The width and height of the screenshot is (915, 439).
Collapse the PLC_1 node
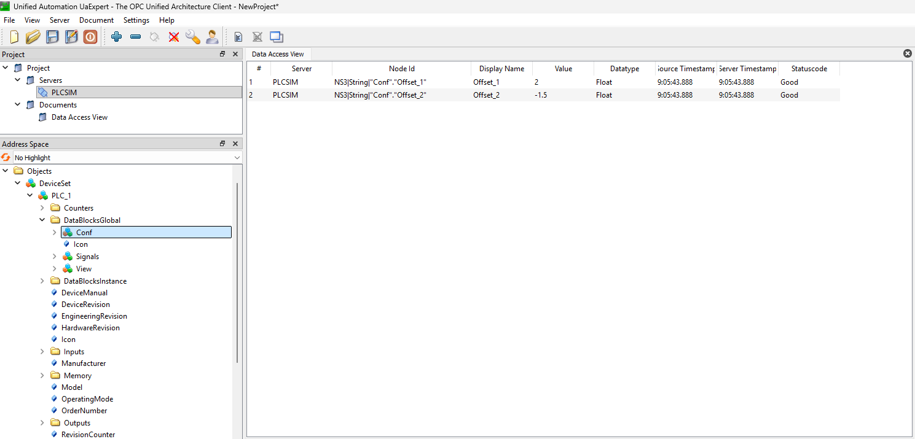[x=30, y=196]
